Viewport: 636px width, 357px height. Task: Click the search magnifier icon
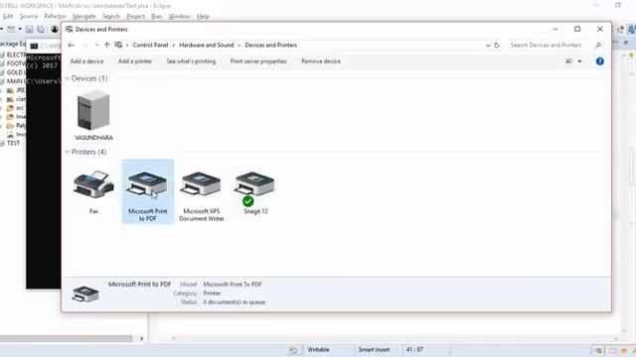[598, 46]
